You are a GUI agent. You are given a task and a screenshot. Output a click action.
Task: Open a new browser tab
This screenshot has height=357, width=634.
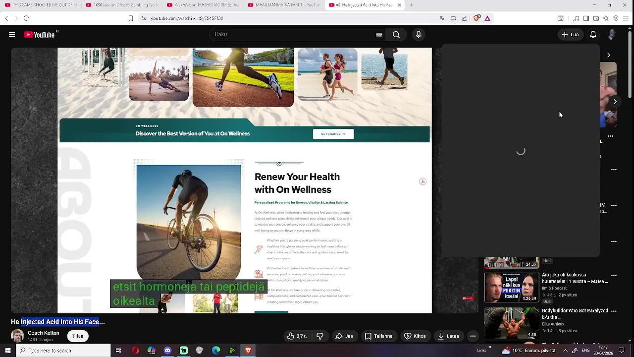point(411,5)
